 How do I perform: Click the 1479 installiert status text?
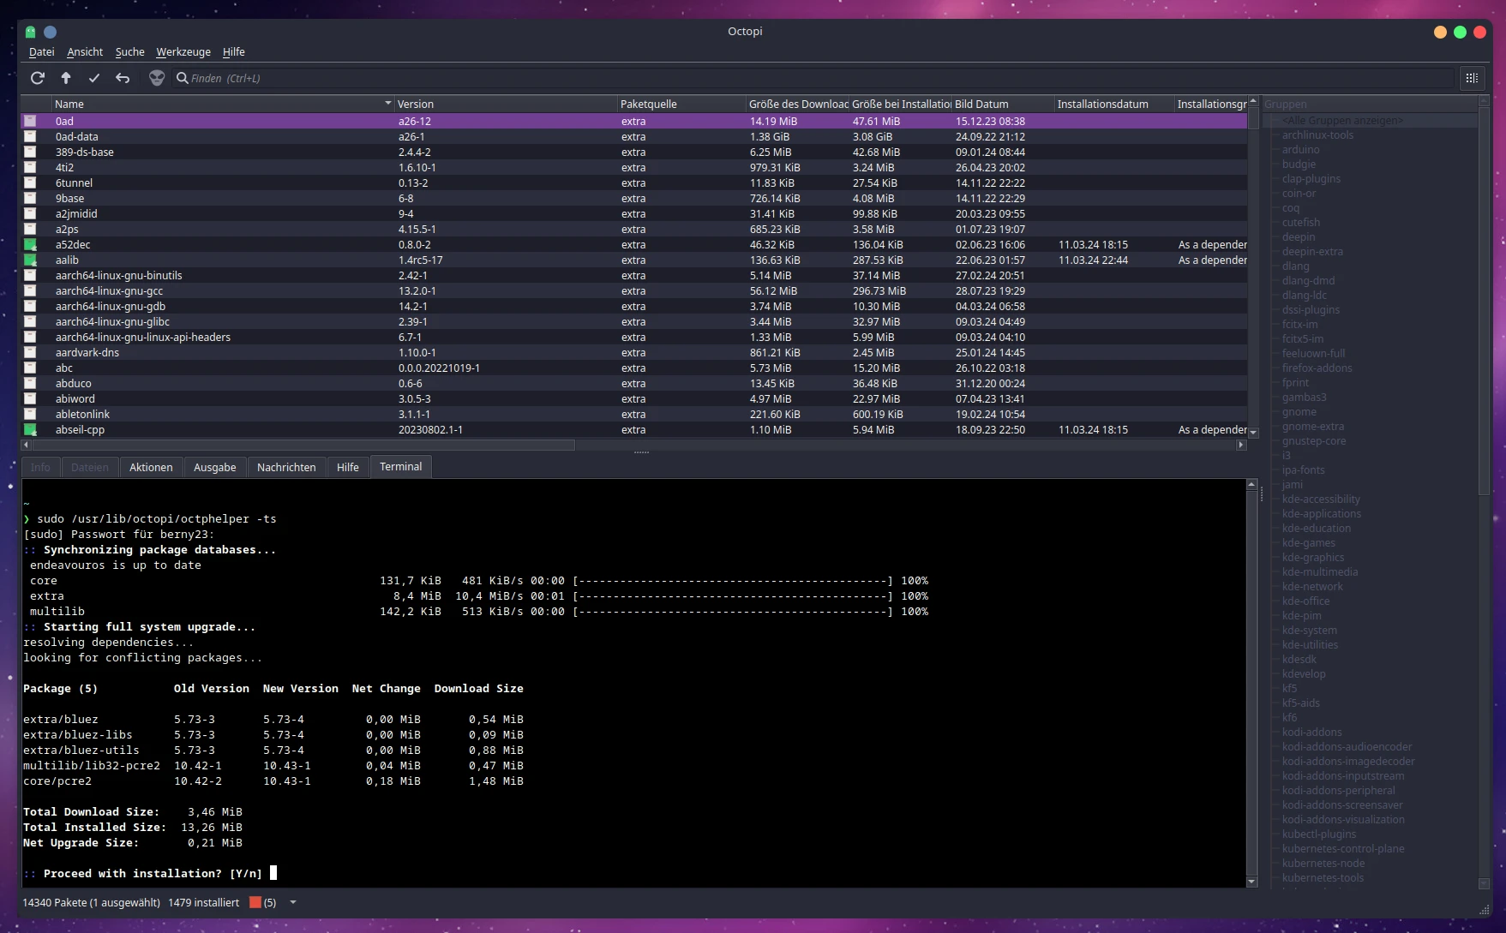[x=203, y=902]
